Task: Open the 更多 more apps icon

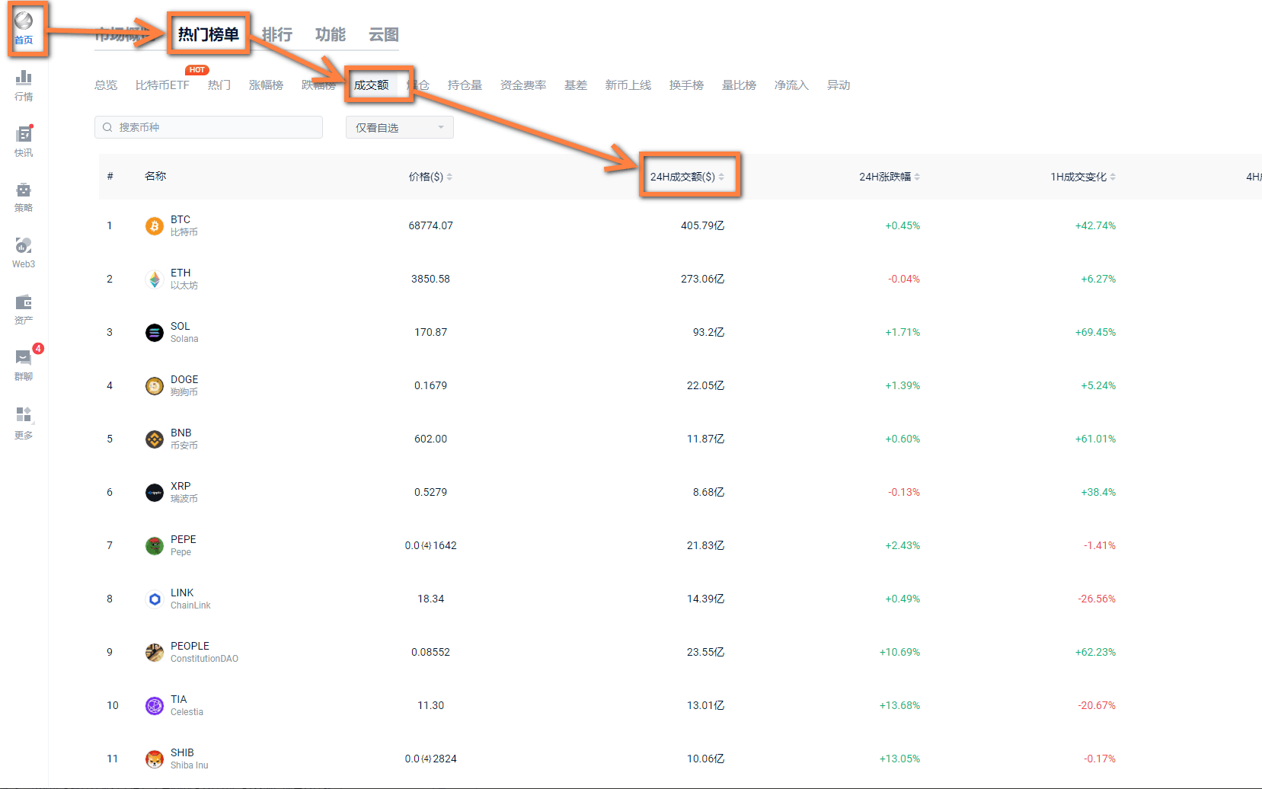Action: 24,423
